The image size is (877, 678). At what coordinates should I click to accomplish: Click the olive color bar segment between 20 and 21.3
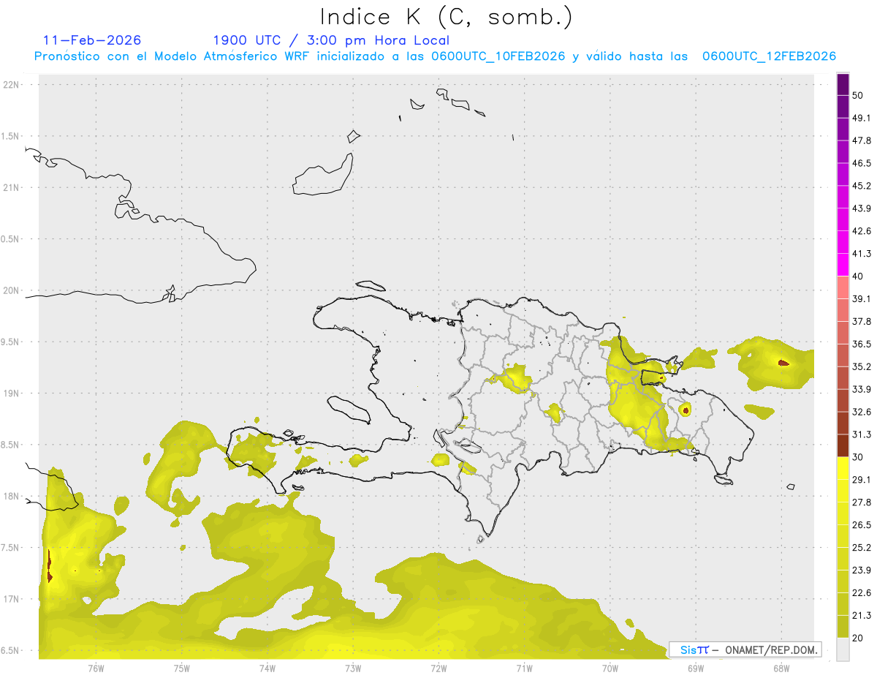843,626
